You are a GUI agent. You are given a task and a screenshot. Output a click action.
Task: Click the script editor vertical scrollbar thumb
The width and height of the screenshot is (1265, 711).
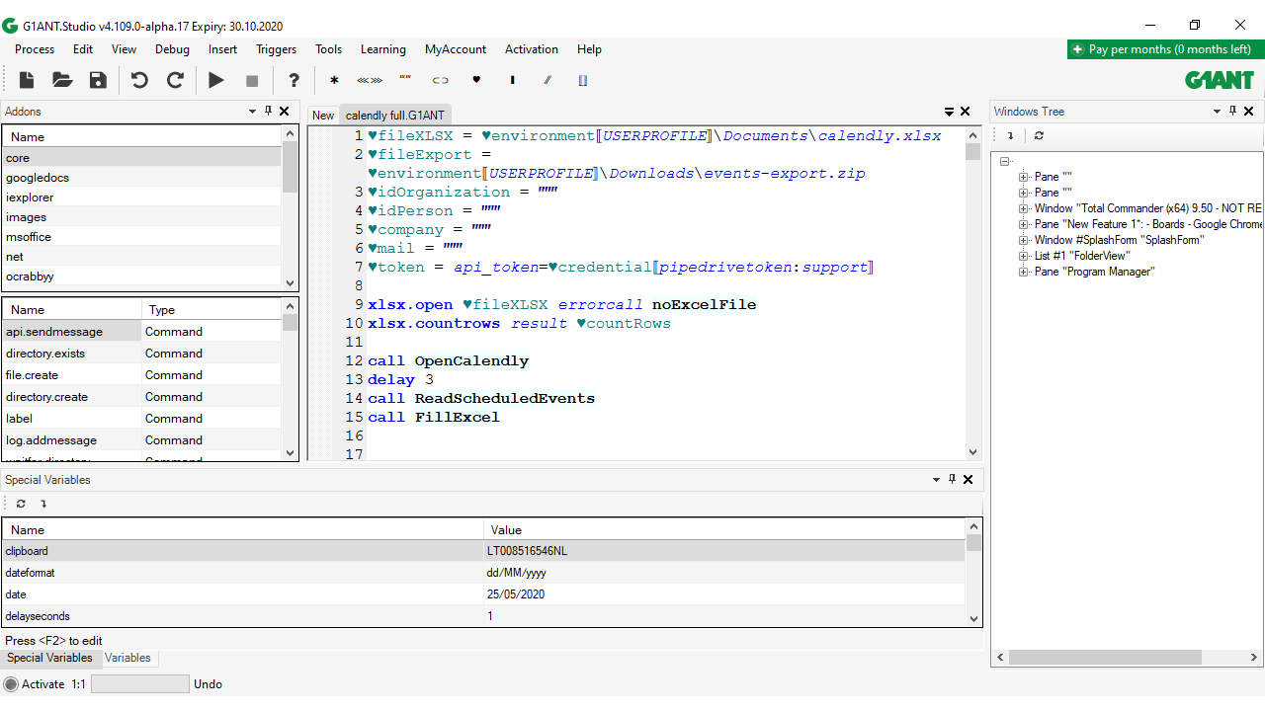click(x=972, y=152)
